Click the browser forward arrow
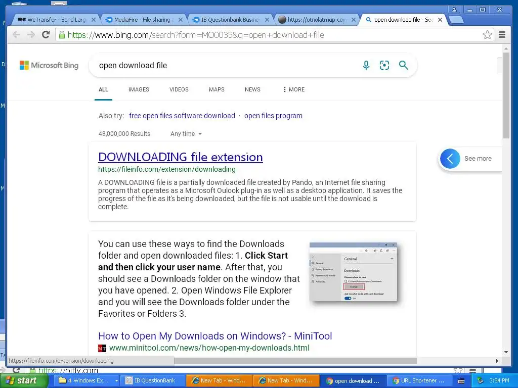The height and width of the screenshot is (388, 518). pos(31,35)
